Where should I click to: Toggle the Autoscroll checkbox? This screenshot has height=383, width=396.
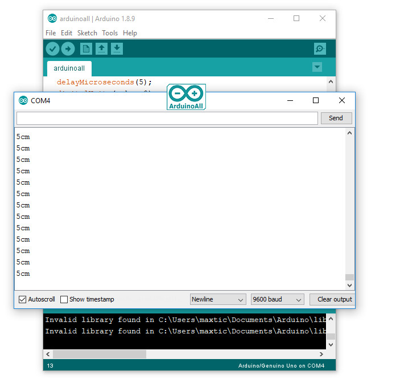click(x=23, y=300)
